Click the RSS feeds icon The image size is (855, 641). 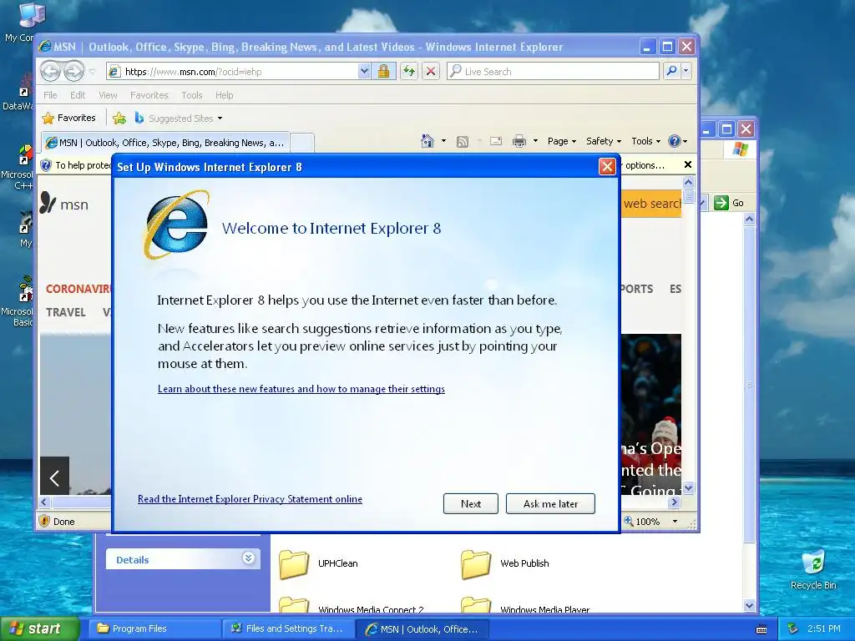point(463,142)
